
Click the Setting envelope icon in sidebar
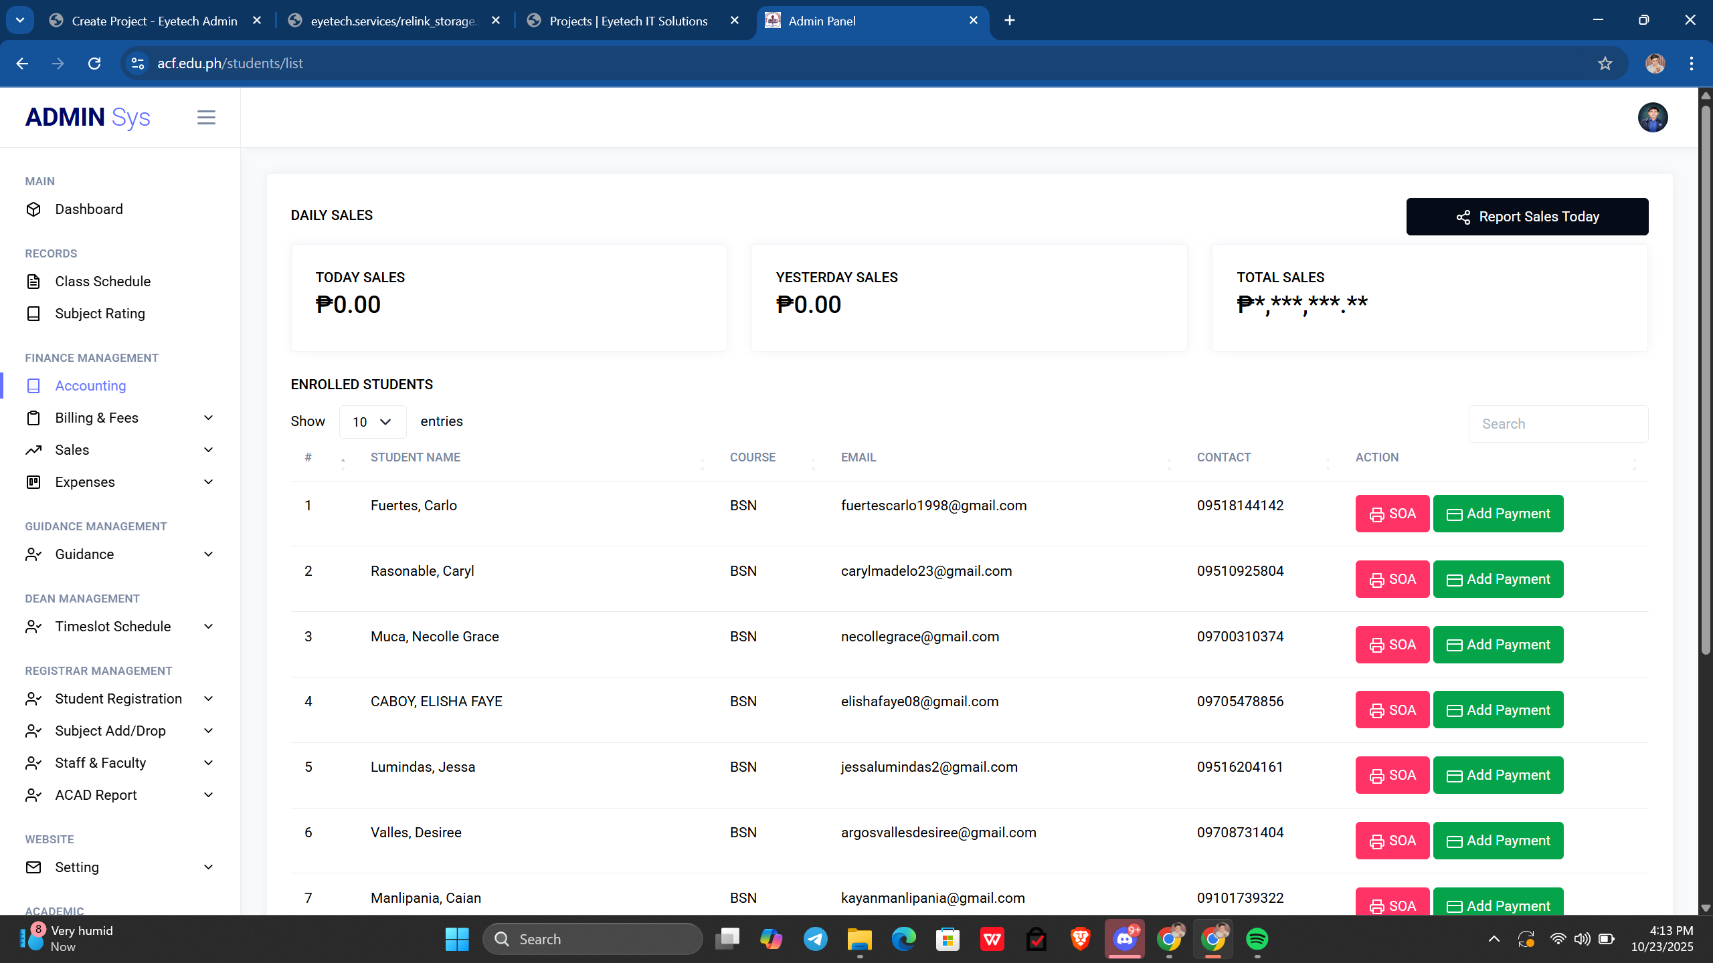33,867
